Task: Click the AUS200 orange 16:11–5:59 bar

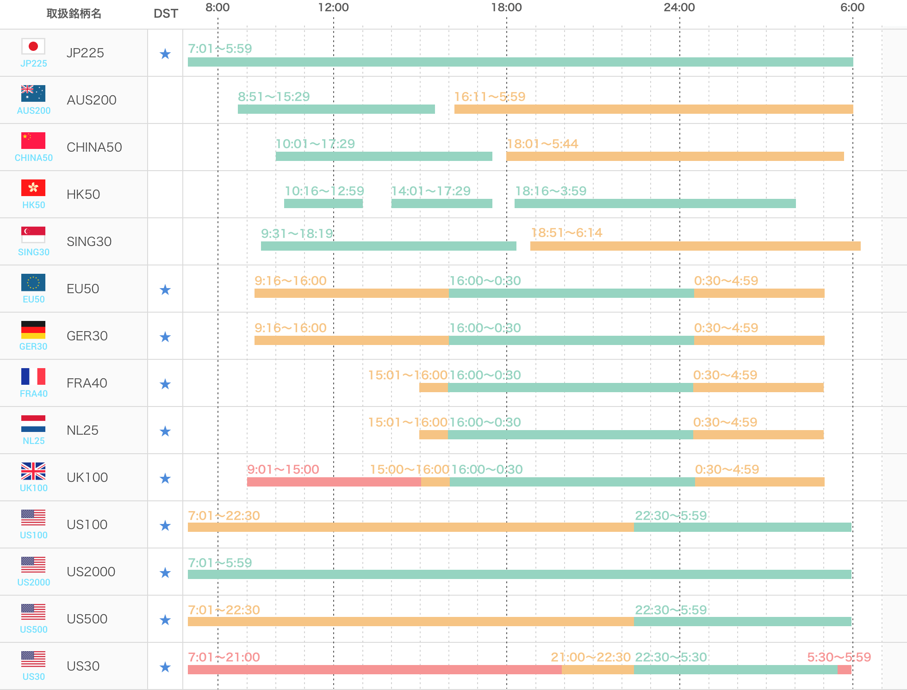Action: [654, 109]
